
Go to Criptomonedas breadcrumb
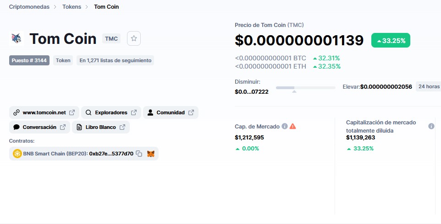point(29,7)
